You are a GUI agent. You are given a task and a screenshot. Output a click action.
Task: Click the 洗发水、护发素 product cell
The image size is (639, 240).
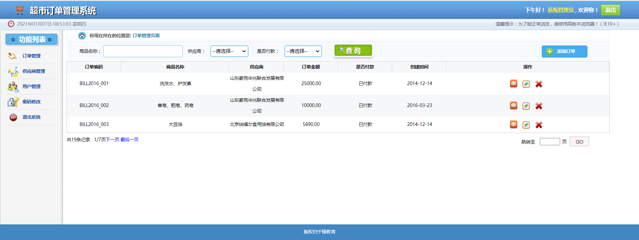coord(175,83)
